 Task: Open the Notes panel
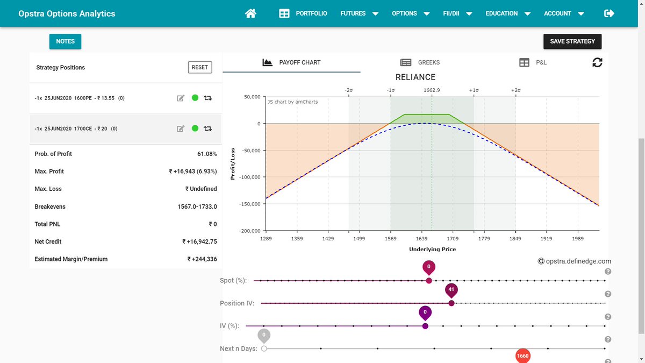65,41
